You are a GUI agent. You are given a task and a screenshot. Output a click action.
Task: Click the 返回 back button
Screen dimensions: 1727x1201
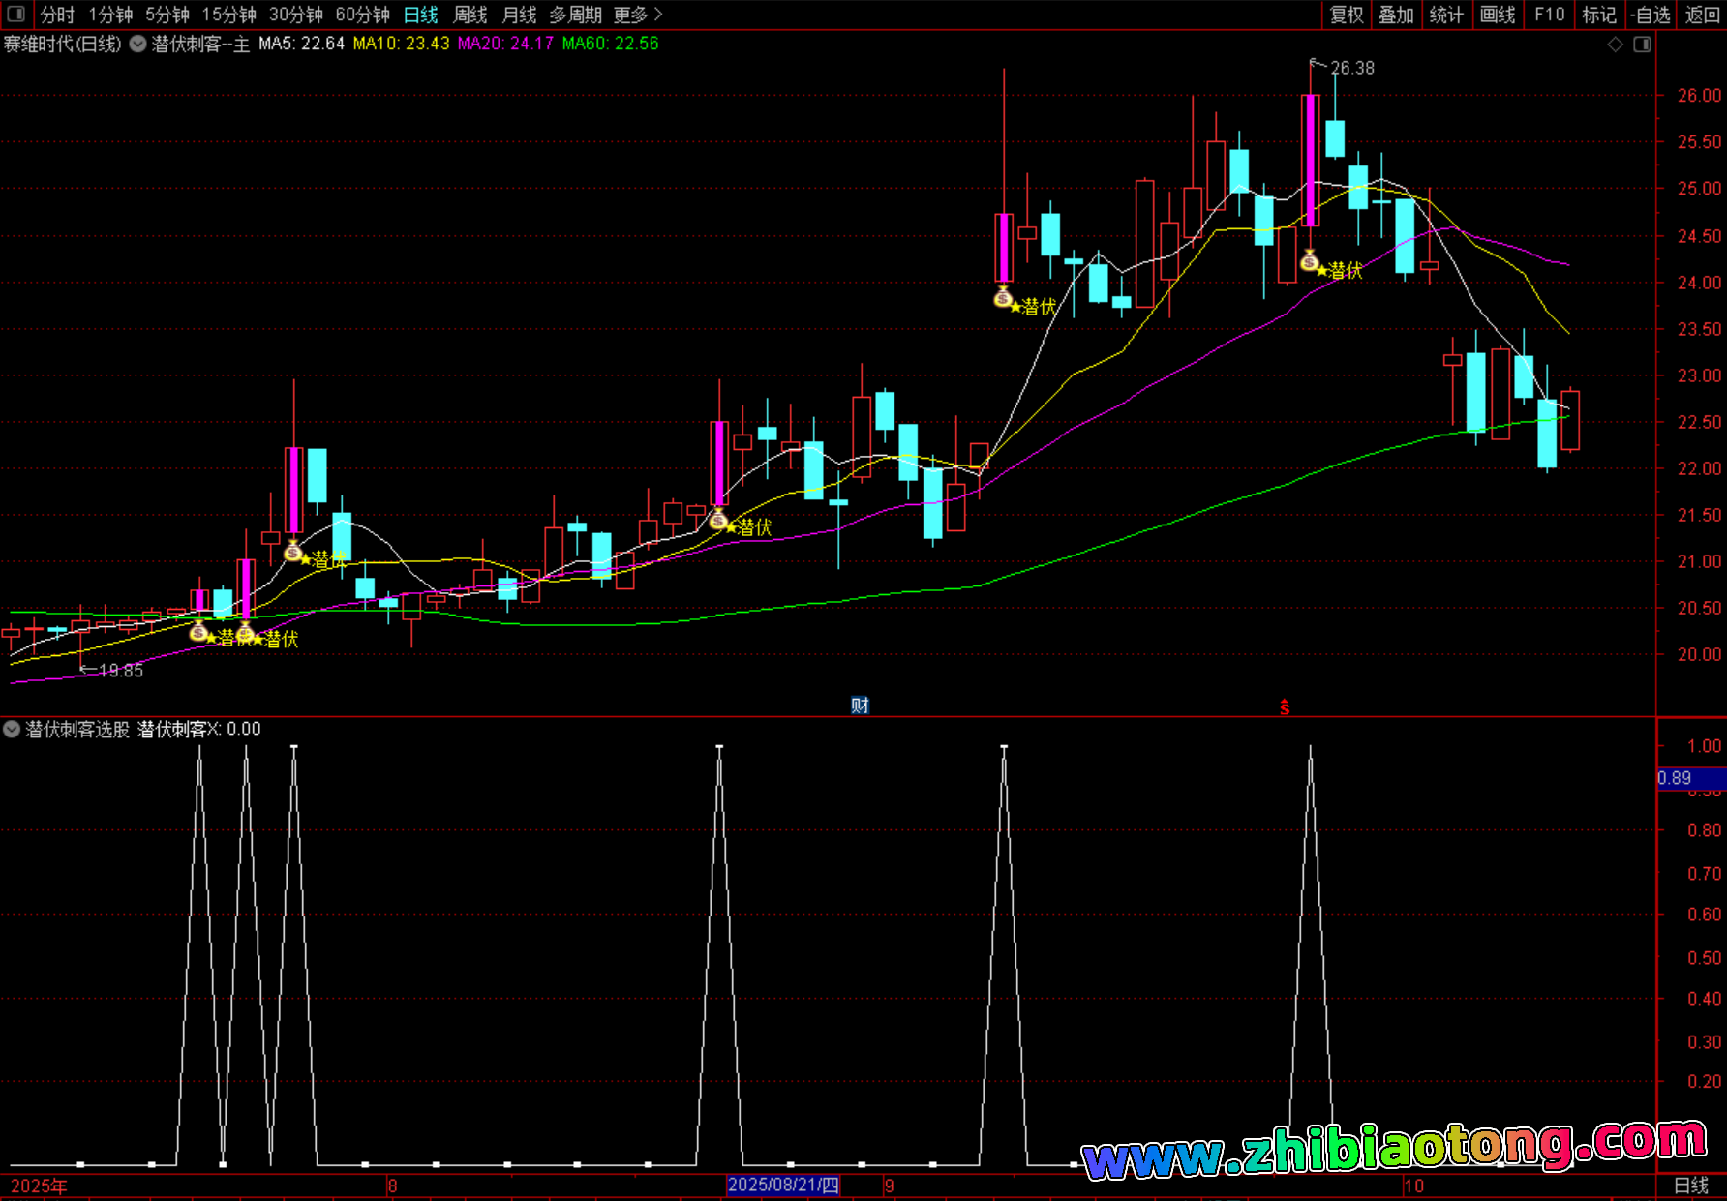pos(1702,15)
